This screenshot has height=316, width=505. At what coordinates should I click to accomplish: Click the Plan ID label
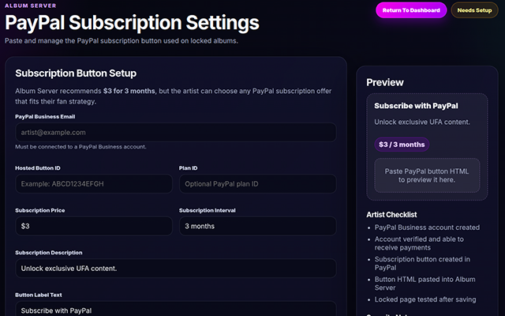pos(188,168)
